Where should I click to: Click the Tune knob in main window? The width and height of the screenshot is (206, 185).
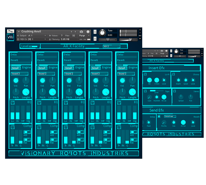click(x=102, y=33)
